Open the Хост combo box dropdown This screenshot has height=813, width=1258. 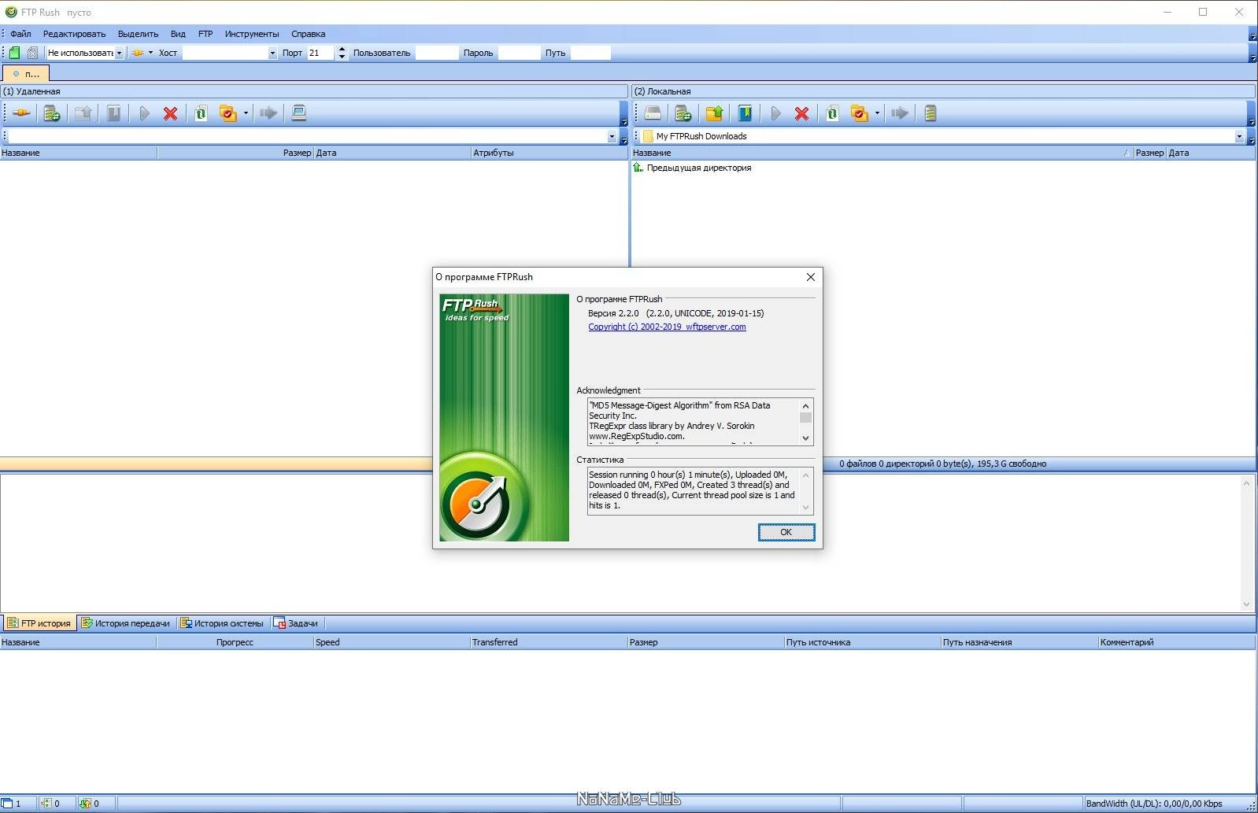(x=272, y=53)
